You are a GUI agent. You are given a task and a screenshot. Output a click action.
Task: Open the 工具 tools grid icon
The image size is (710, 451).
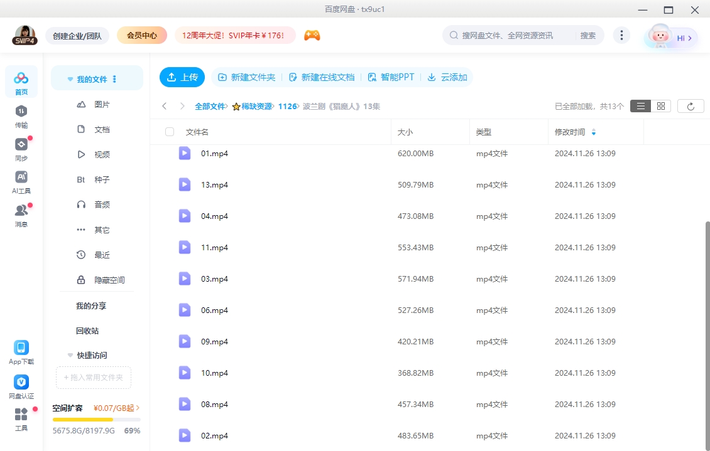[21, 414]
